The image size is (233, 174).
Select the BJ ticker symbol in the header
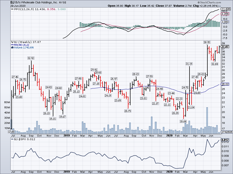click(12, 2)
